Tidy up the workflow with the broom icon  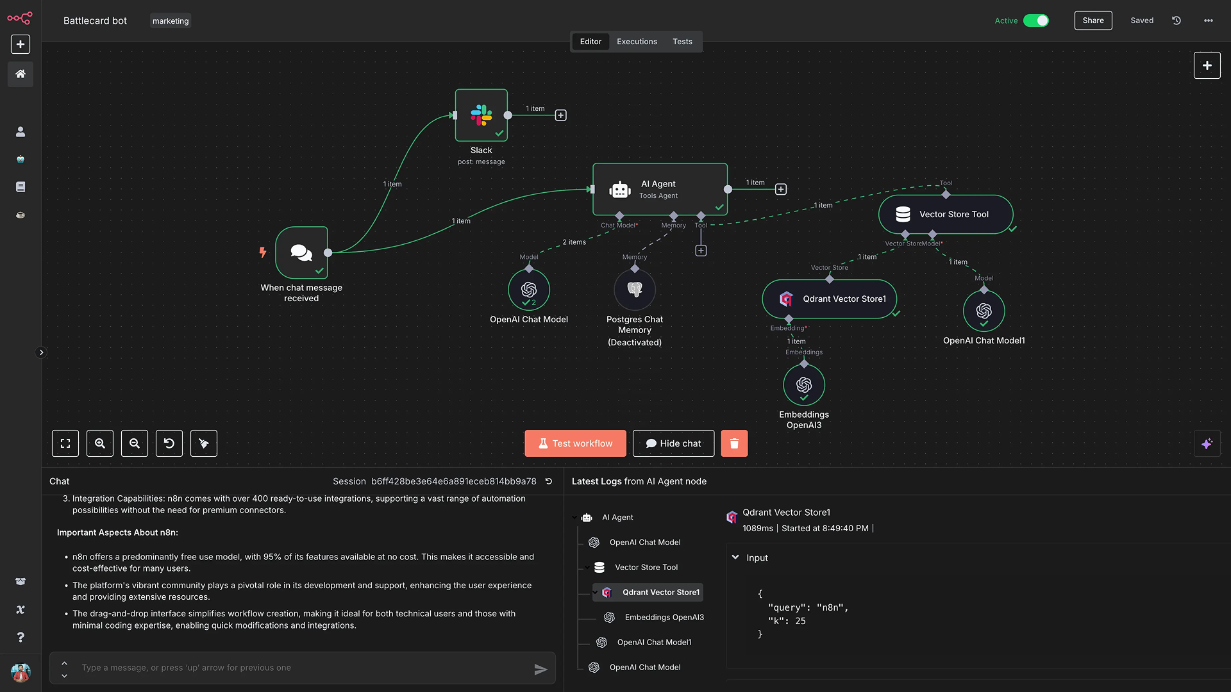[203, 443]
